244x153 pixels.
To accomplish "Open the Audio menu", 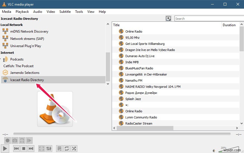I will pos(38,12).
